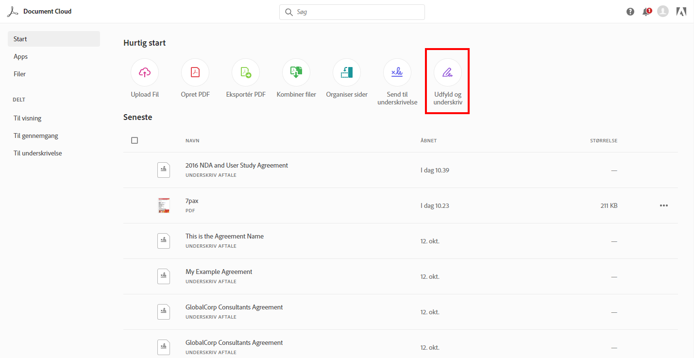
Task: Toggle the select-all checkbox in the file list
Action: pos(135,140)
